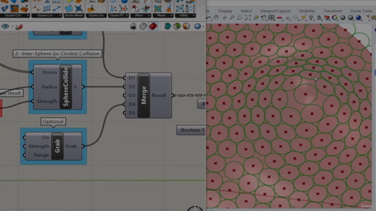The width and height of the screenshot is (376, 211).
Task: Click the Result output of Merge component
Action: [x=159, y=95]
